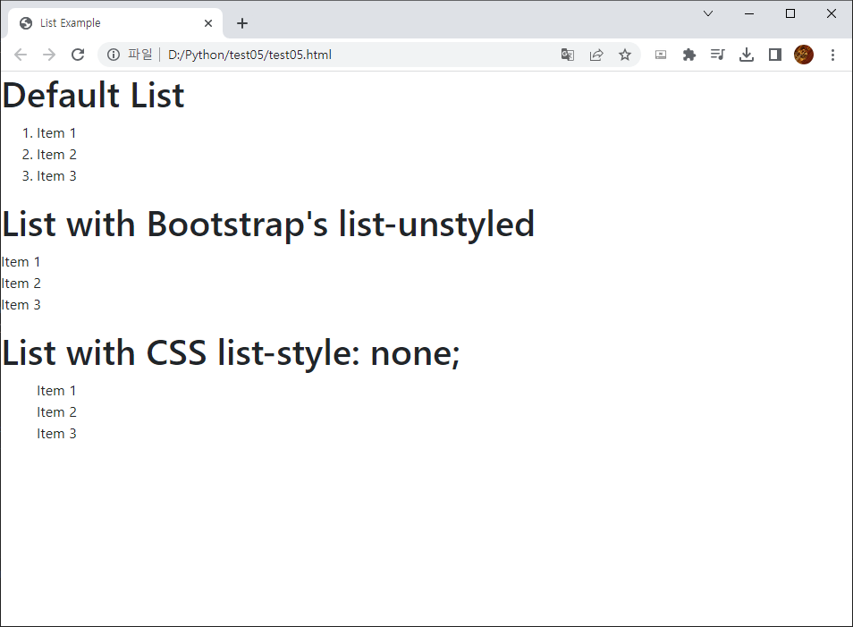Screen dimensions: 853x627
Task: Toggle the browser side panel
Action: [x=774, y=55]
